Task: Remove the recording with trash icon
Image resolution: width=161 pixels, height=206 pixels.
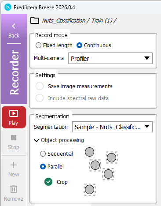Action: coord(14,193)
